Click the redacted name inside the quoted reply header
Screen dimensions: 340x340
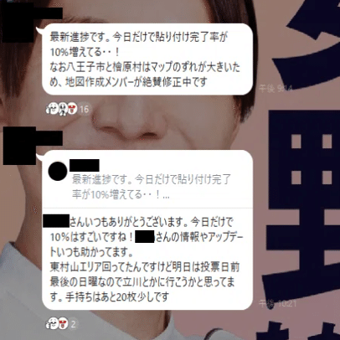click(85, 165)
